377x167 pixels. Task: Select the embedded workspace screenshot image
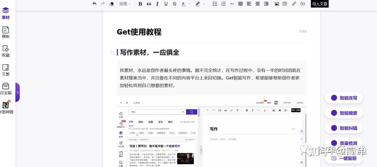[212, 133]
